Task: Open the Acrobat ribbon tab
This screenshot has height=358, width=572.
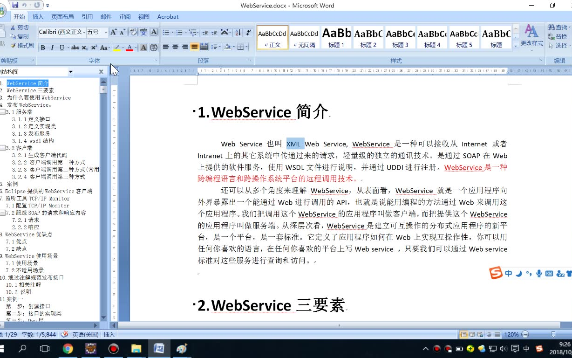Action: tap(168, 16)
